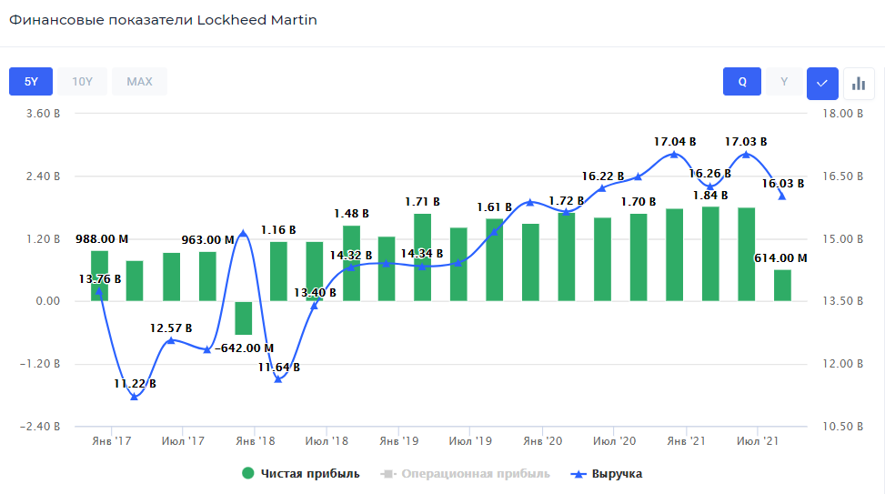Click the 3.60 B left axis label
Image resolution: width=885 pixels, height=494 pixels.
pos(43,114)
